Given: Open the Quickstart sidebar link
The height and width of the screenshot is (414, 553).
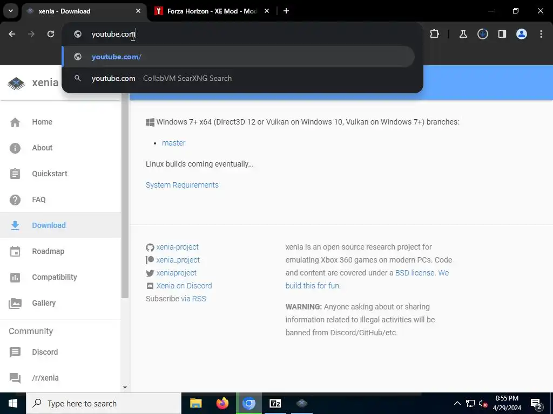Looking at the screenshot, I should pyautogui.click(x=49, y=174).
